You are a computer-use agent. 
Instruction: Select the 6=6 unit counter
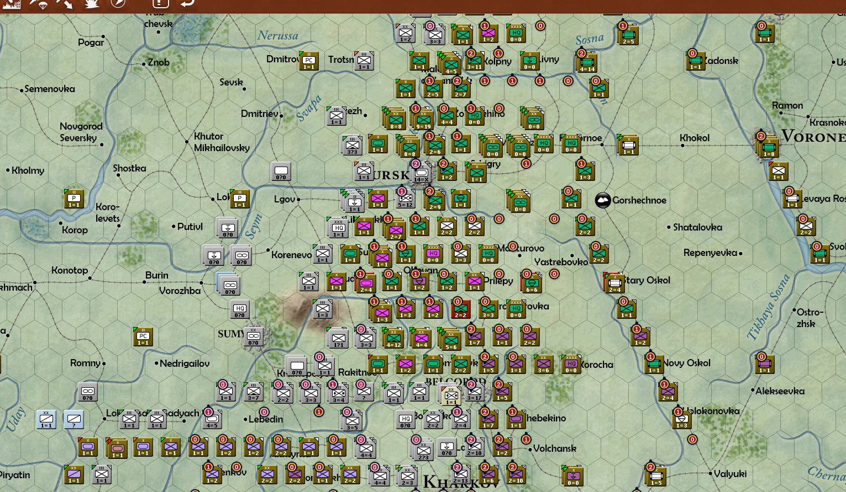pos(532,283)
